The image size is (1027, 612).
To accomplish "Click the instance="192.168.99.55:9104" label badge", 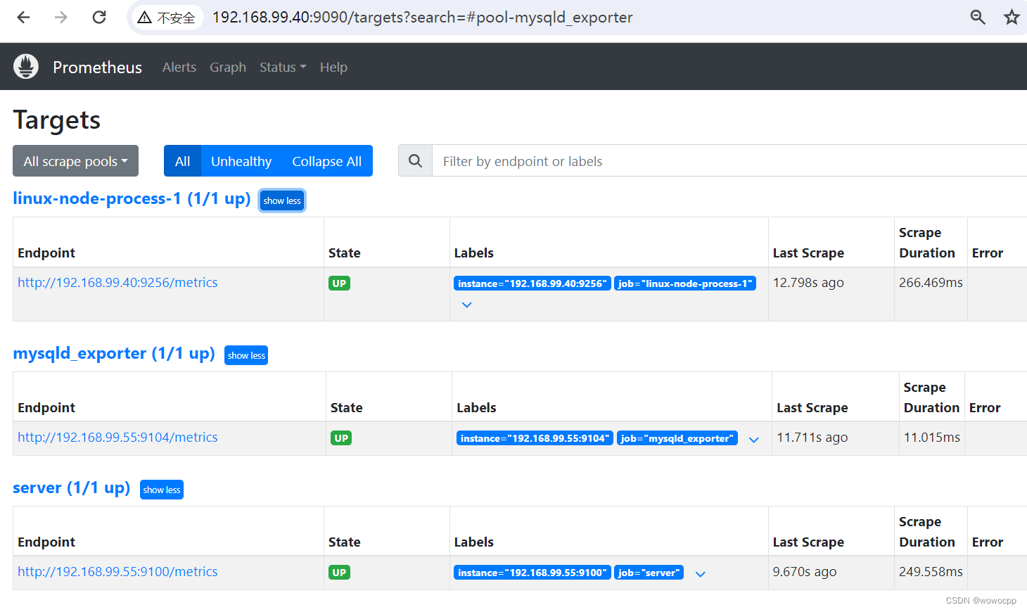I will click(x=535, y=438).
